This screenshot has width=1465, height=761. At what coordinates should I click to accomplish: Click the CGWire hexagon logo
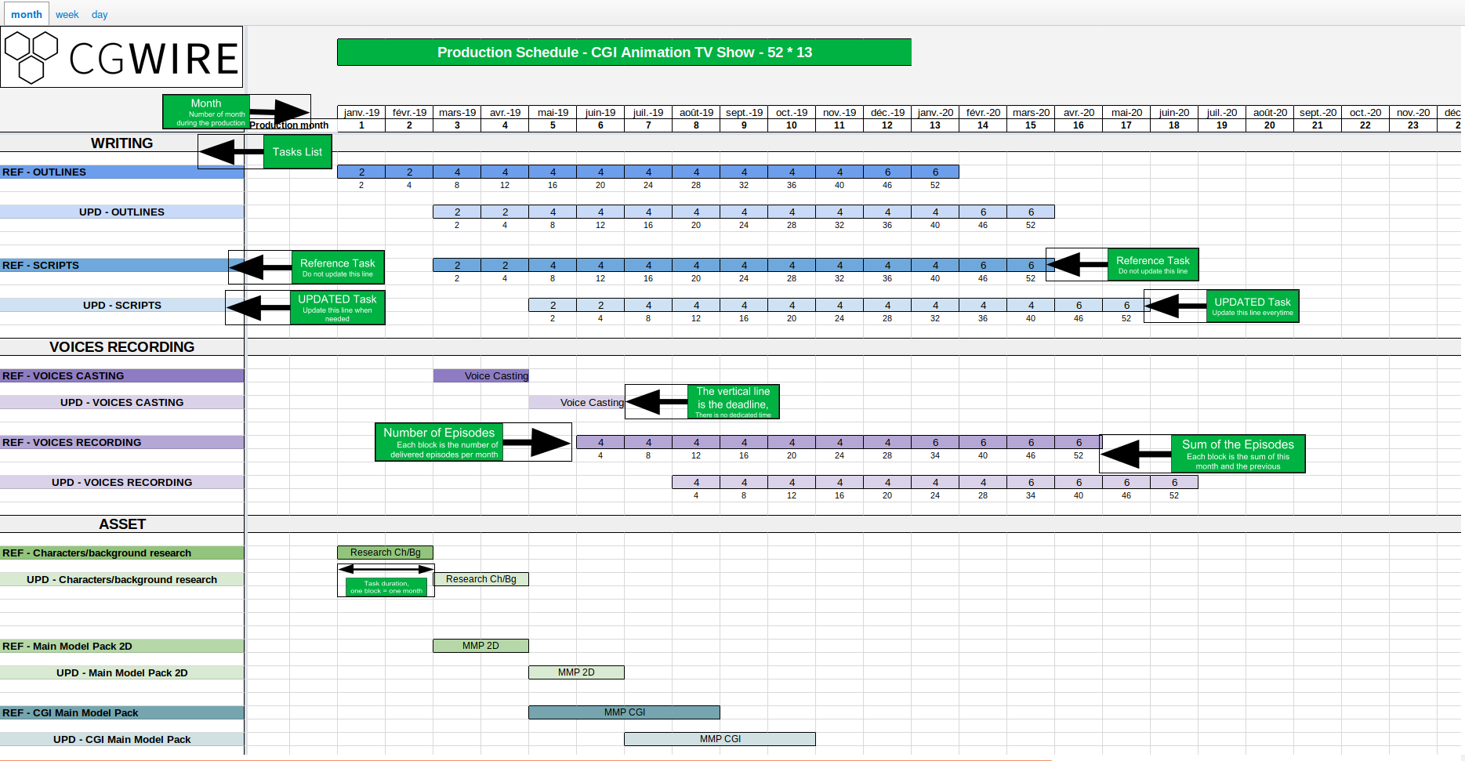tap(31, 56)
